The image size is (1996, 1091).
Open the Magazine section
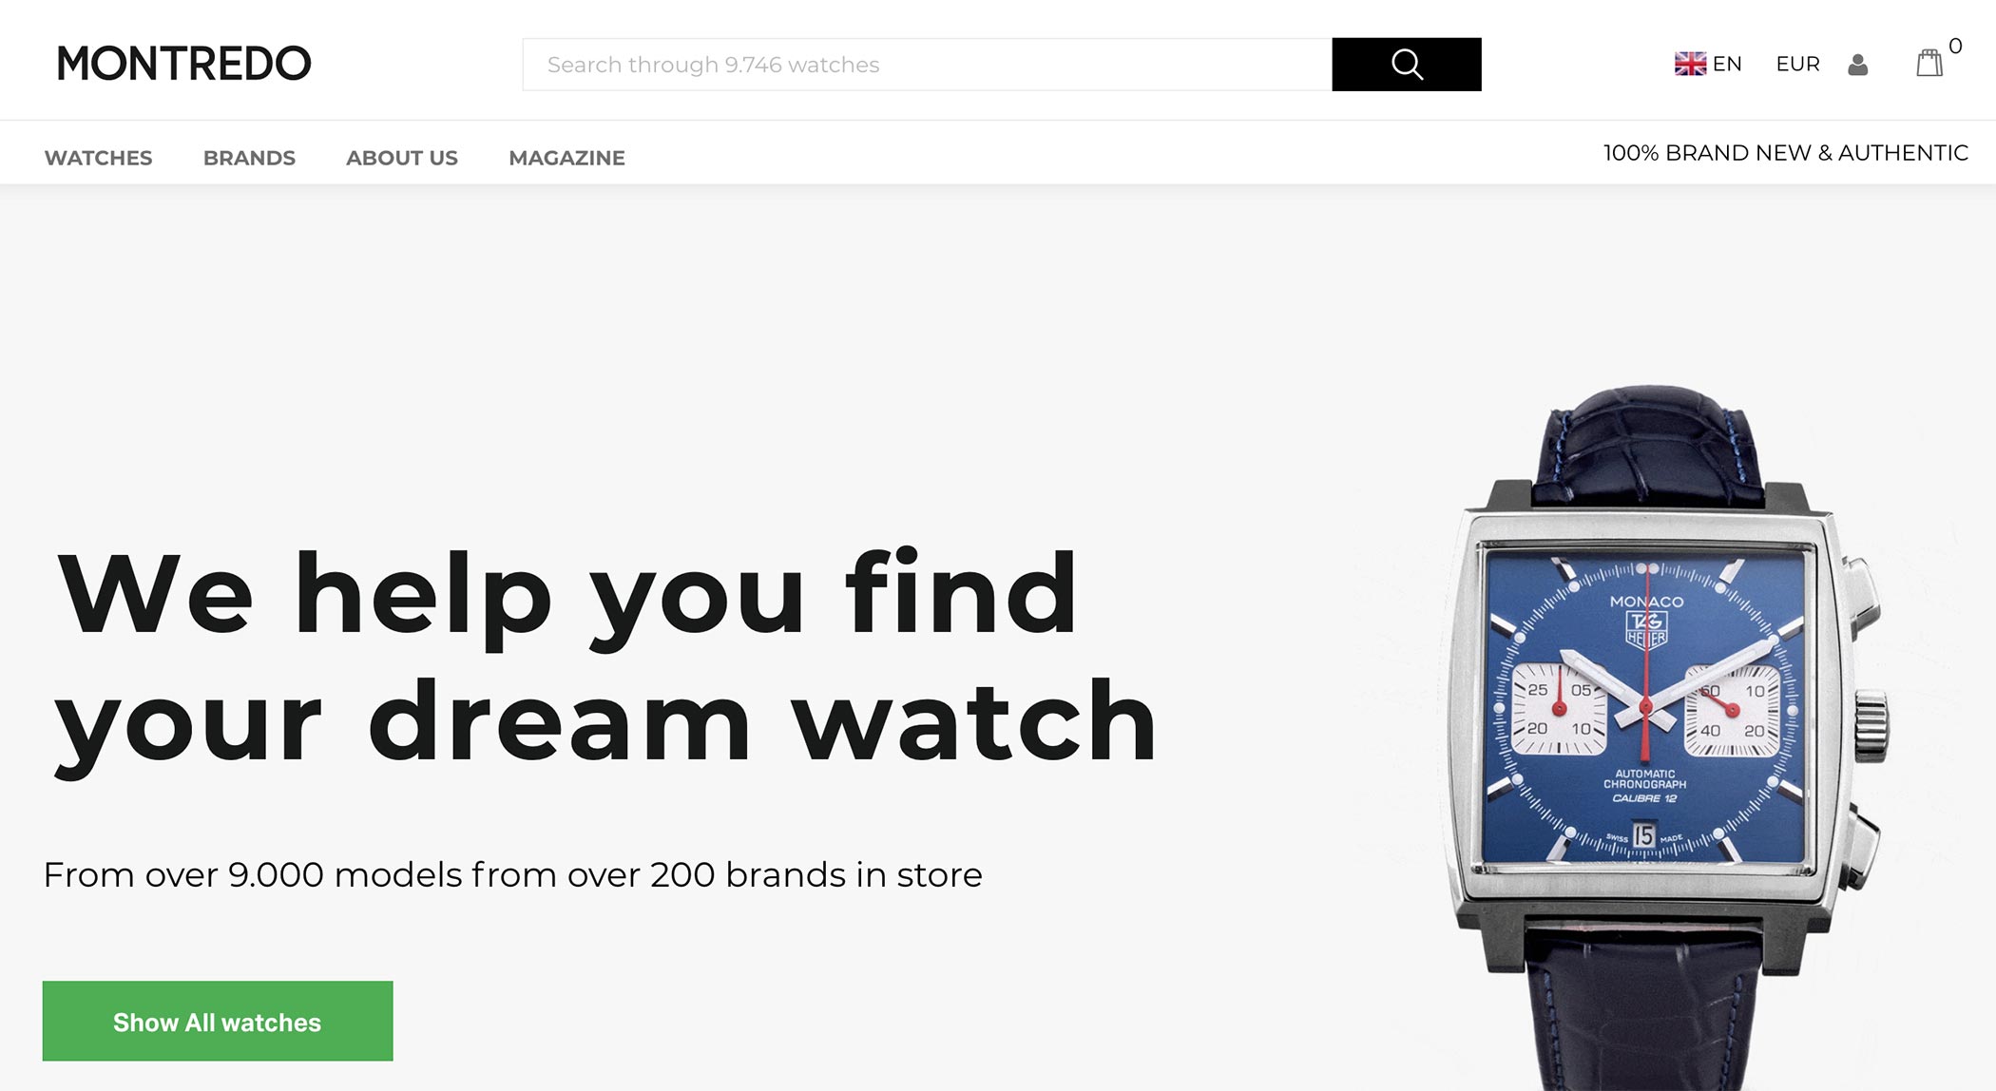click(x=566, y=158)
